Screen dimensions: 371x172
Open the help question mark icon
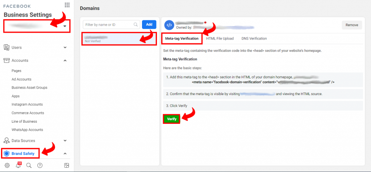click(x=40, y=165)
